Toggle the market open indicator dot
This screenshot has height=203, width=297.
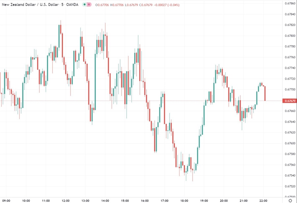click(x=85, y=5)
